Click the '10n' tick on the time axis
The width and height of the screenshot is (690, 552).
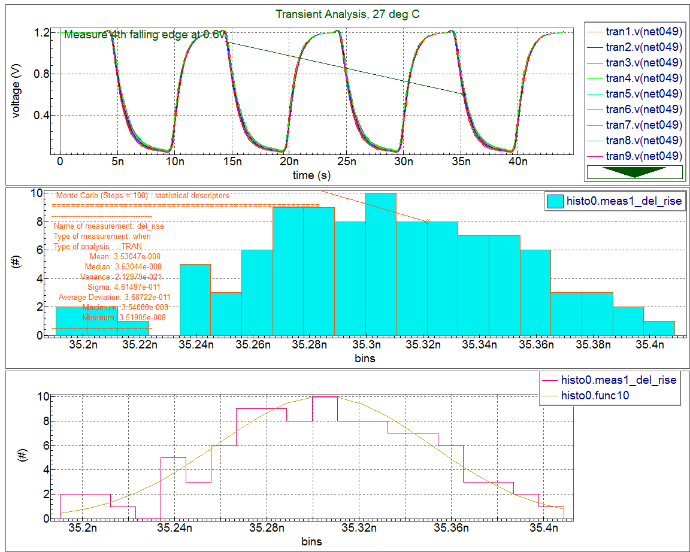click(x=175, y=162)
